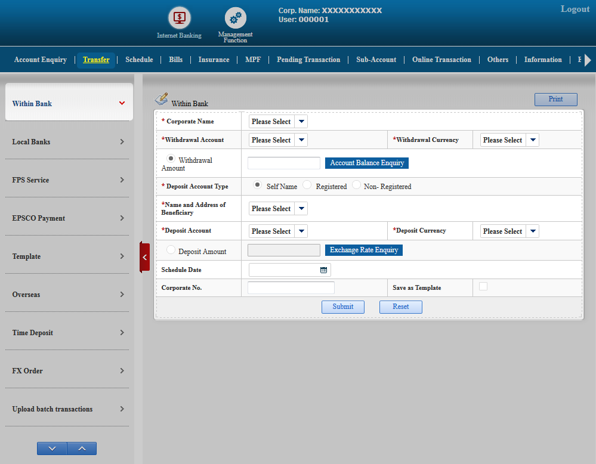This screenshot has height=464, width=596.
Task: Open the Internet Banking icon
Action: 178,18
